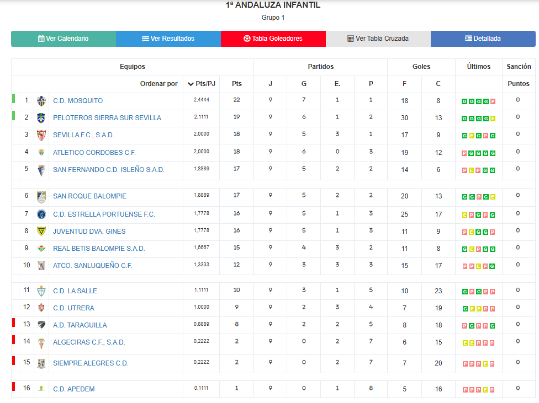Sort table by G column header
The image size is (539, 403).
pyautogui.click(x=304, y=84)
